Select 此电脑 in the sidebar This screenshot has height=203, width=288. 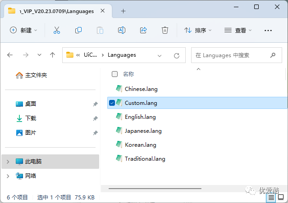coord(50,162)
